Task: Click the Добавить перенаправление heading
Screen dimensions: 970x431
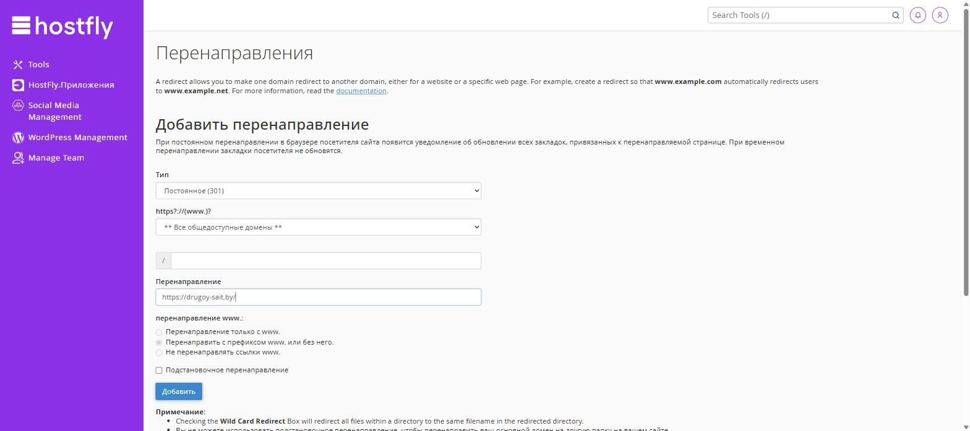Action: [x=262, y=125]
